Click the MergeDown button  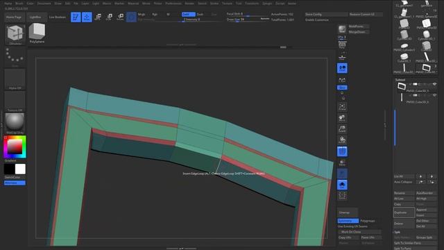tap(359, 32)
